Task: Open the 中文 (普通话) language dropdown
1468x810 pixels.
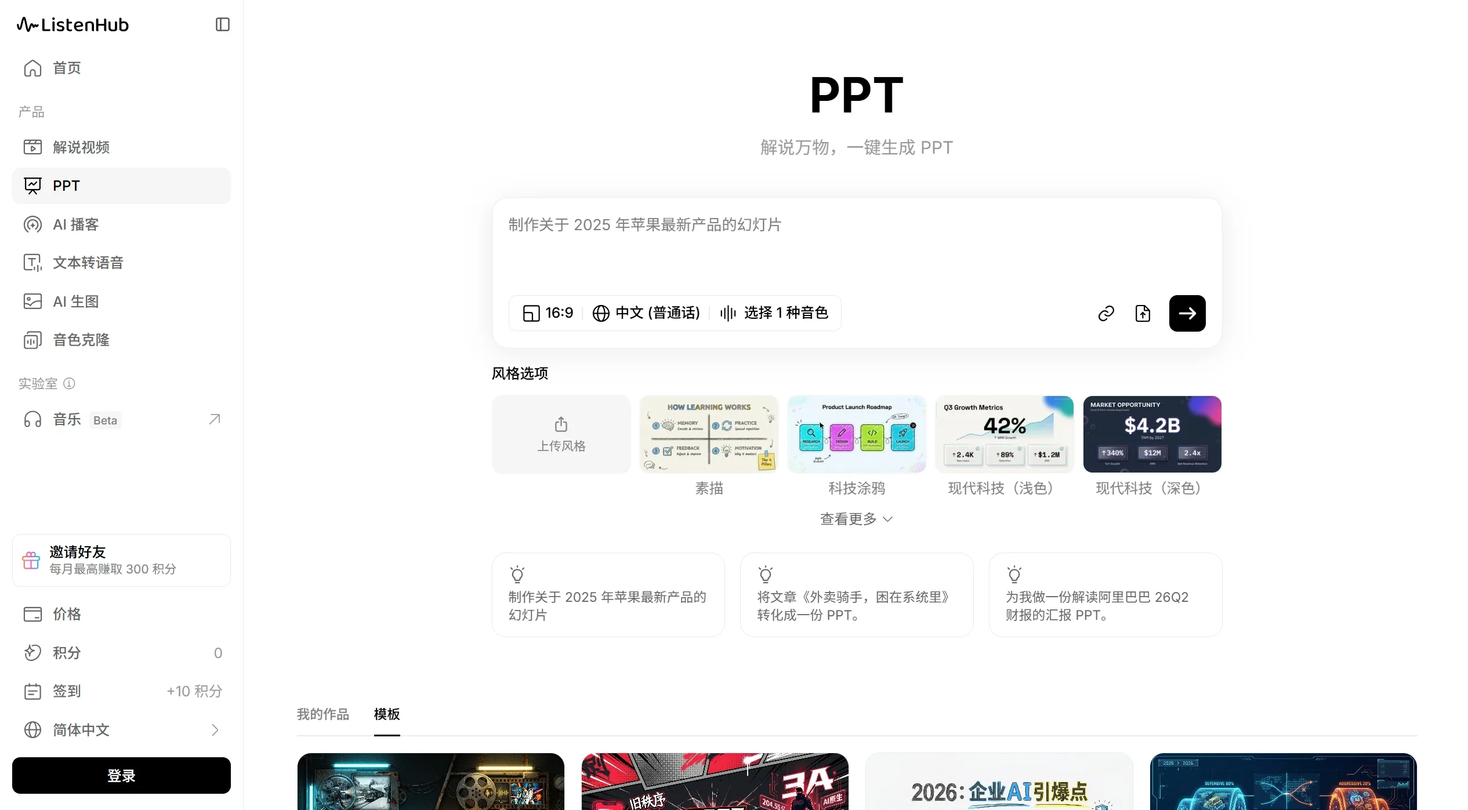Action: [646, 313]
